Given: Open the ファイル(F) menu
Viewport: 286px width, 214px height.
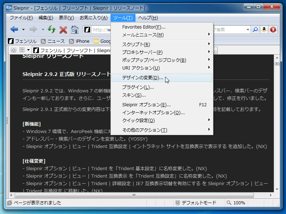Looking at the screenshot, I should (21, 18).
